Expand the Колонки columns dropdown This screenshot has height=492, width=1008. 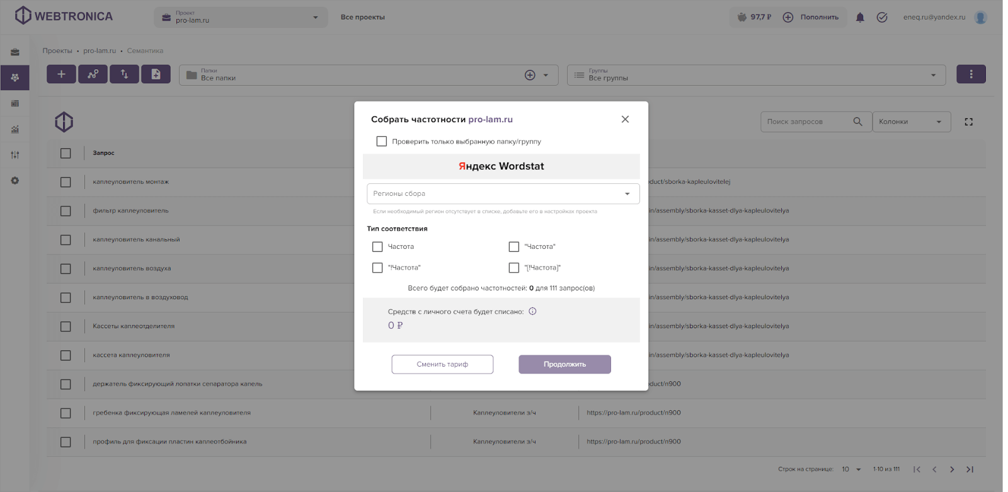coord(910,122)
